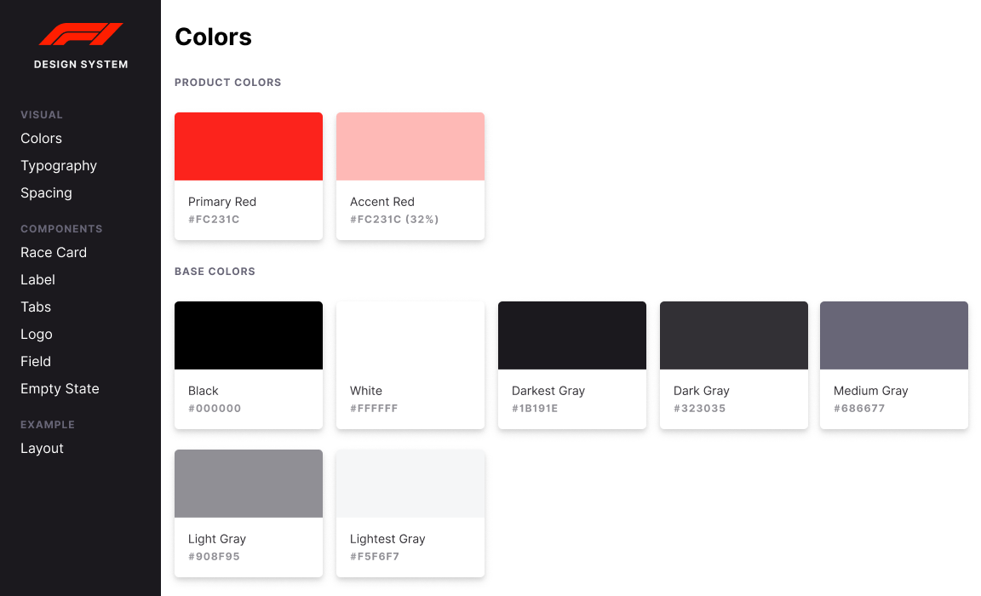Open the Colors page link
Viewport: 981px width, 596px height.
[41, 138]
